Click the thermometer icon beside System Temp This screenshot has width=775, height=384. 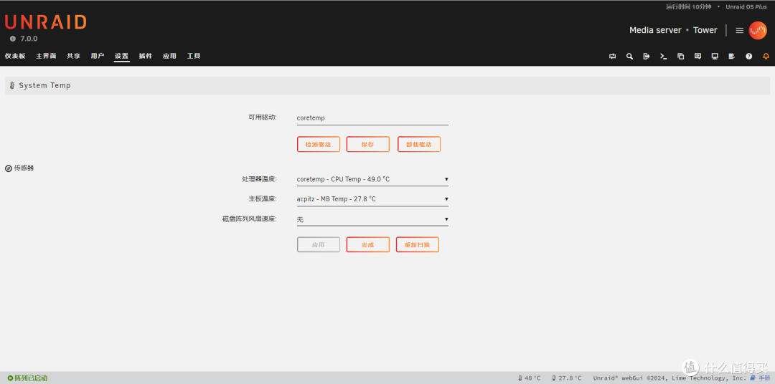click(12, 85)
